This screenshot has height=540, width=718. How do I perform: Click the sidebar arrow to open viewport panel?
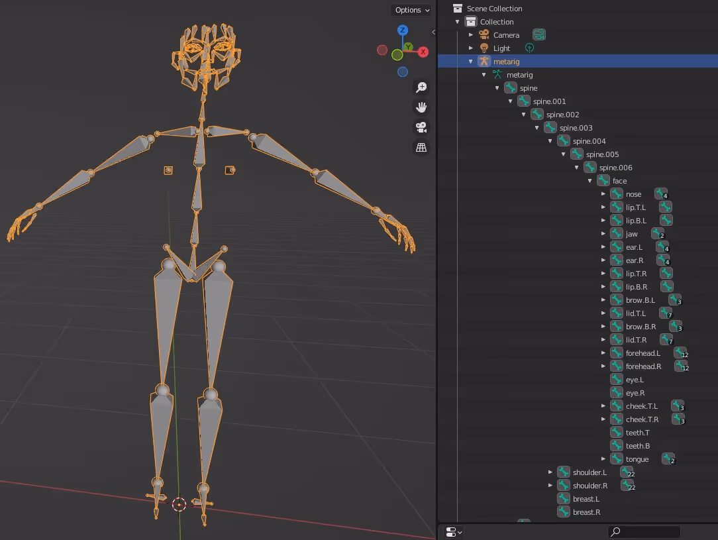(434, 31)
